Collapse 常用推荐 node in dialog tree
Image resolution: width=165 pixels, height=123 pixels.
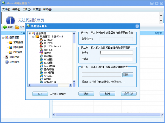tap(33, 37)
